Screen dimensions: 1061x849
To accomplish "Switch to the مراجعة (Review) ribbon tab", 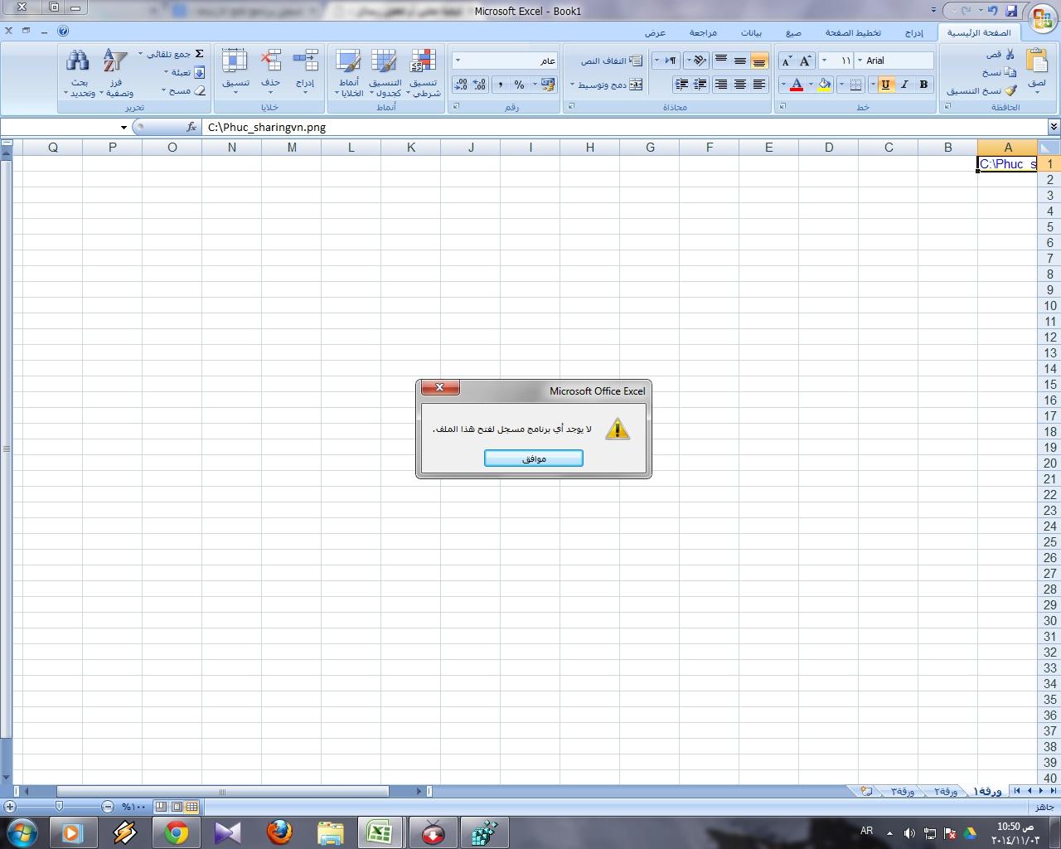I will point(703,32).
